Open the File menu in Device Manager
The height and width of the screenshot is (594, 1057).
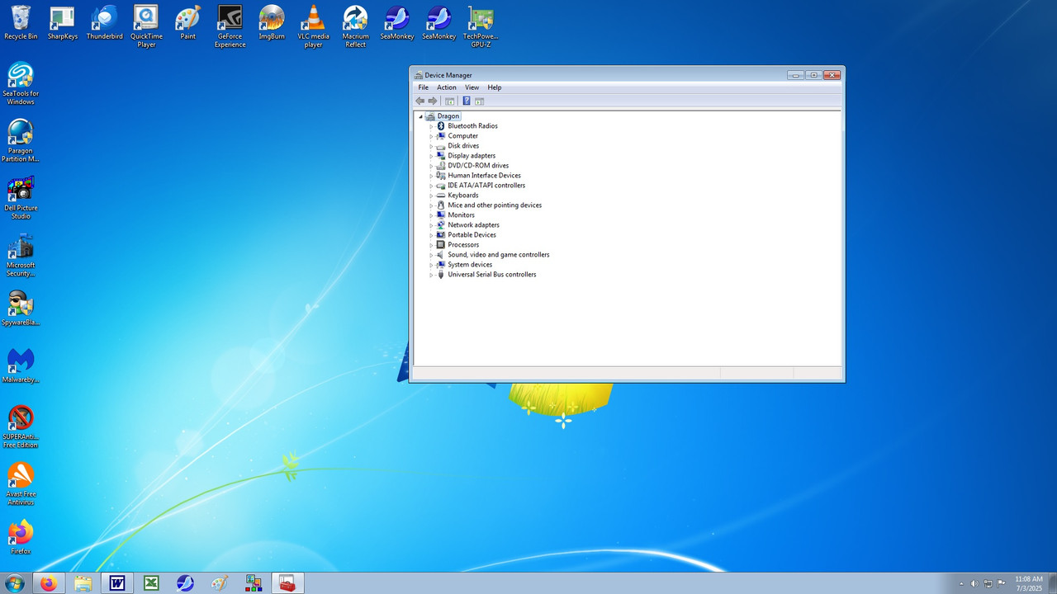(x=424, y=87)
